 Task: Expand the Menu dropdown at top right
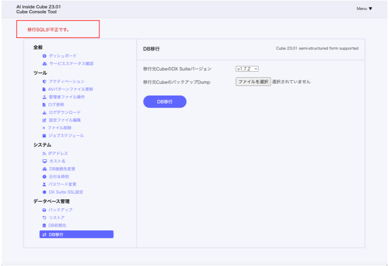pyautogui.click(x=364, y=9)
